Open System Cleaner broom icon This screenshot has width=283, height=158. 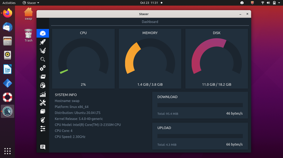point(43,51)
